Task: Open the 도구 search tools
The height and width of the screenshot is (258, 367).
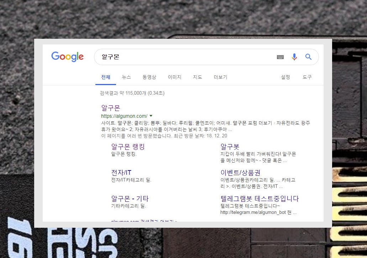Action: click(x=307, y=77)
